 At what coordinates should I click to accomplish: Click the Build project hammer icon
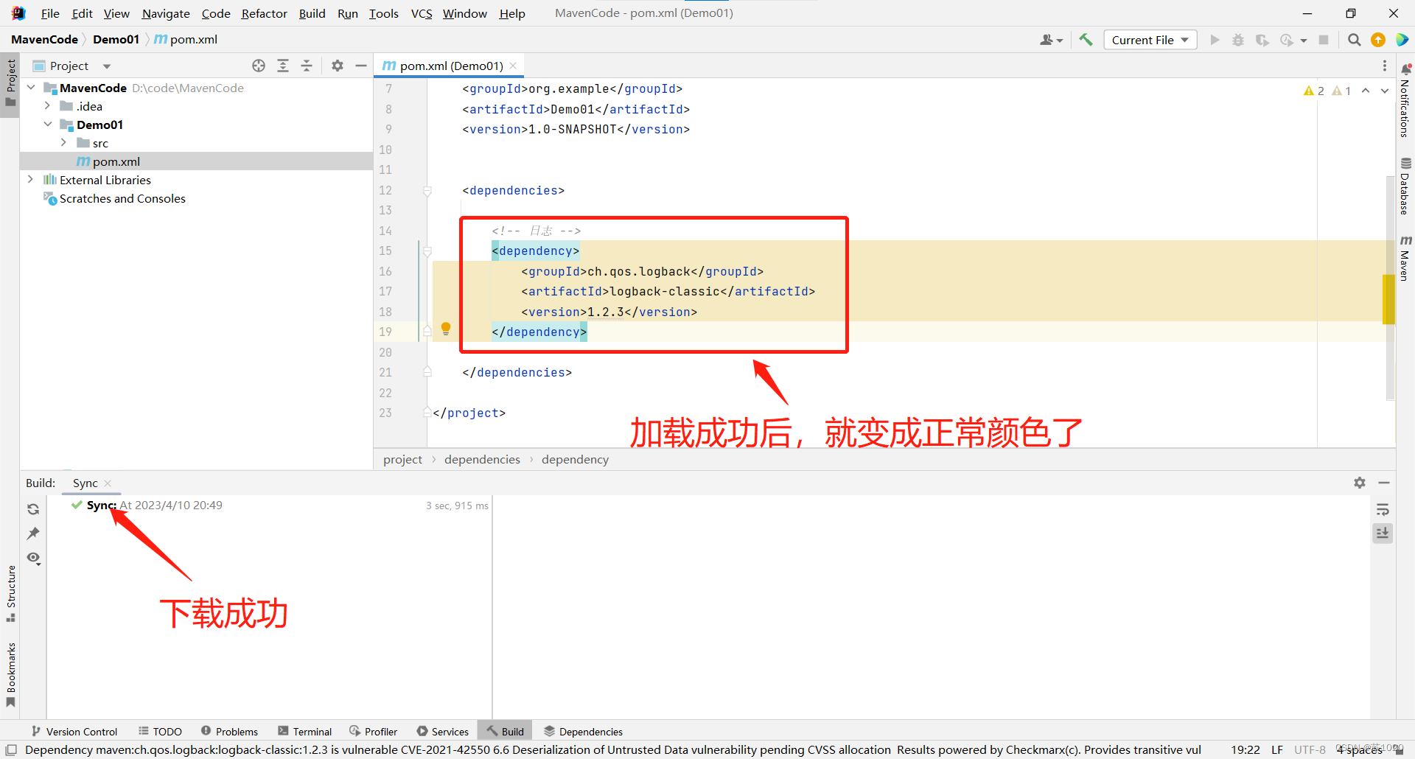click(x=1086, y=40)
